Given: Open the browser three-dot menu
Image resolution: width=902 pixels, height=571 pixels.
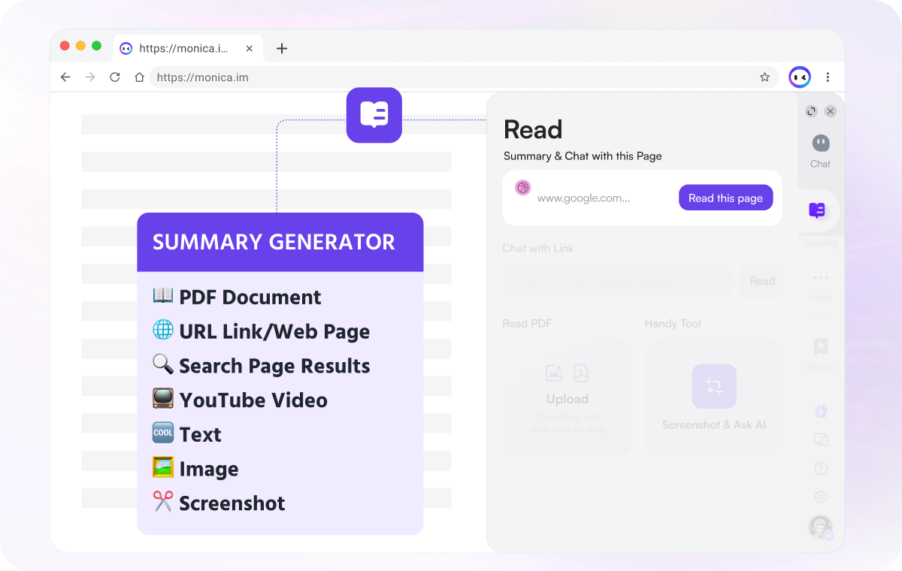Looking at the screenshot, I should point(828,77).
